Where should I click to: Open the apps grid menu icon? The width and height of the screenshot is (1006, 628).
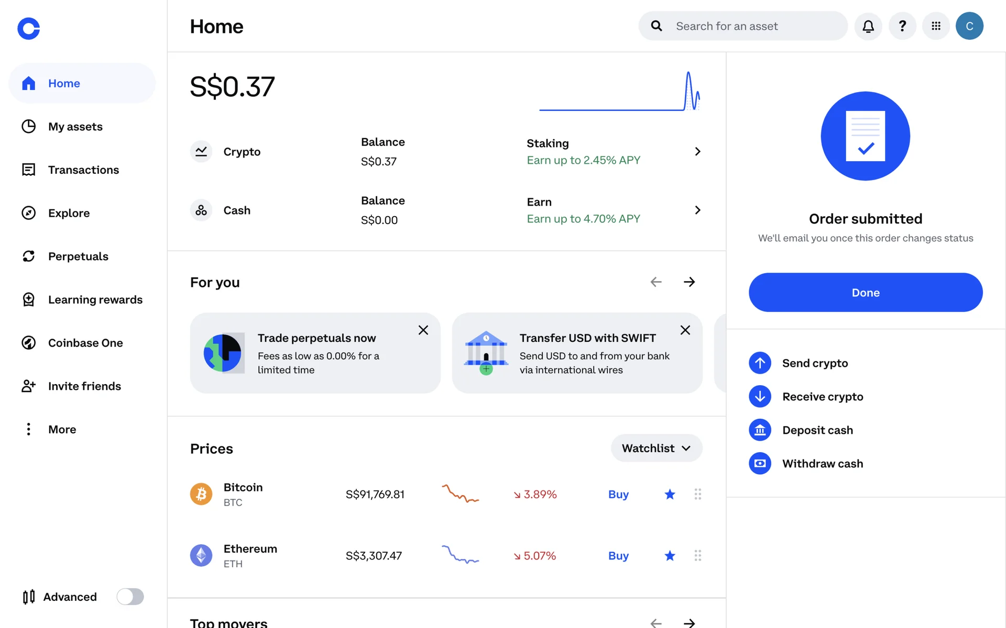click(x=936, y=26)
